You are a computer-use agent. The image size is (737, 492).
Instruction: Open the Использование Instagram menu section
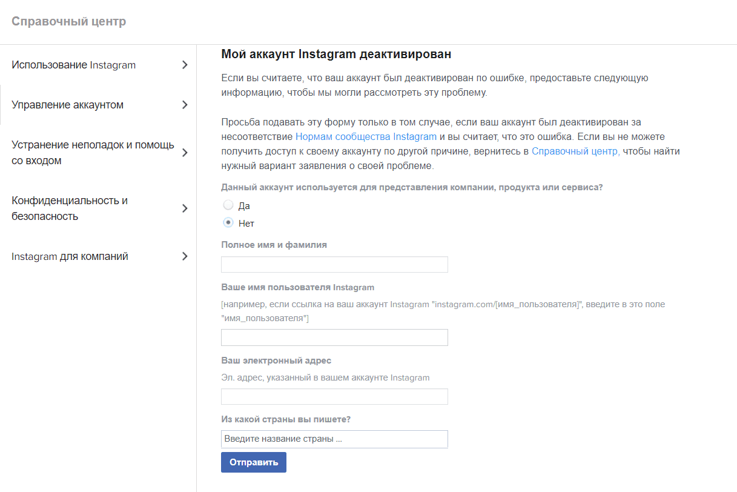pyautogui.click(x=98, y=65)
